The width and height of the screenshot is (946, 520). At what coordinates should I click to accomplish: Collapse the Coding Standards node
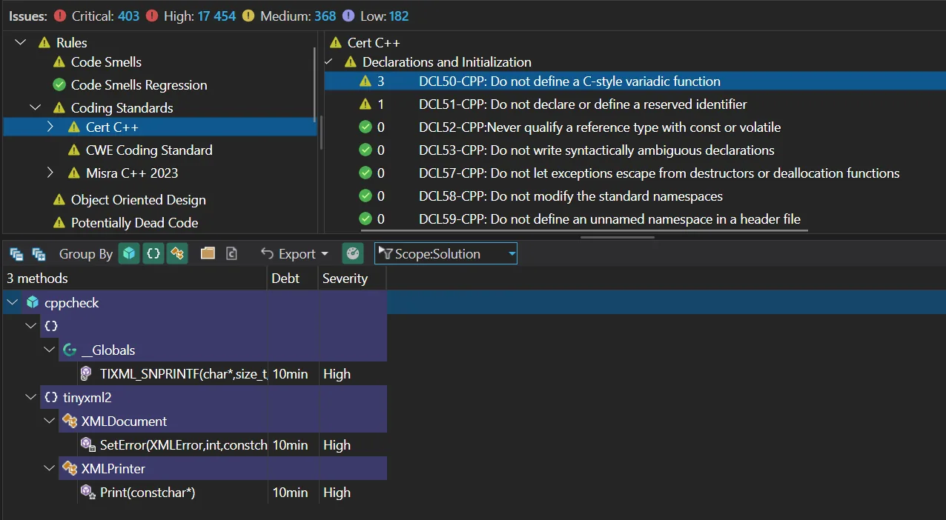coord(36,107)
